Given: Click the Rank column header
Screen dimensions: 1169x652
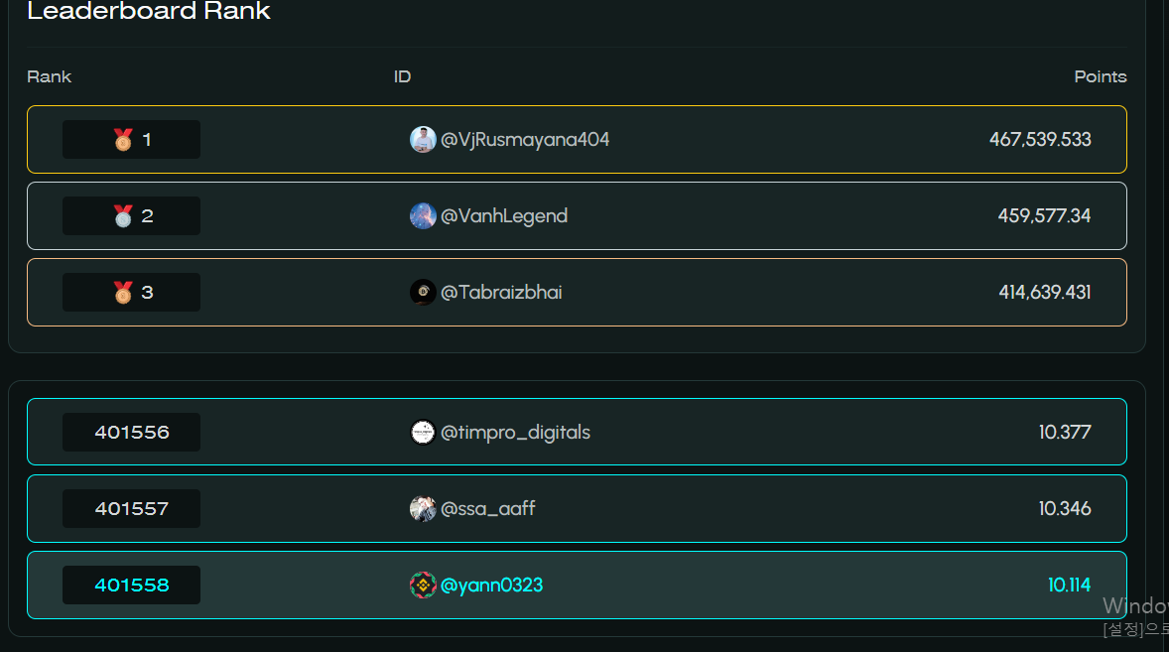Looking at the screenshot, I should point(50,76).
